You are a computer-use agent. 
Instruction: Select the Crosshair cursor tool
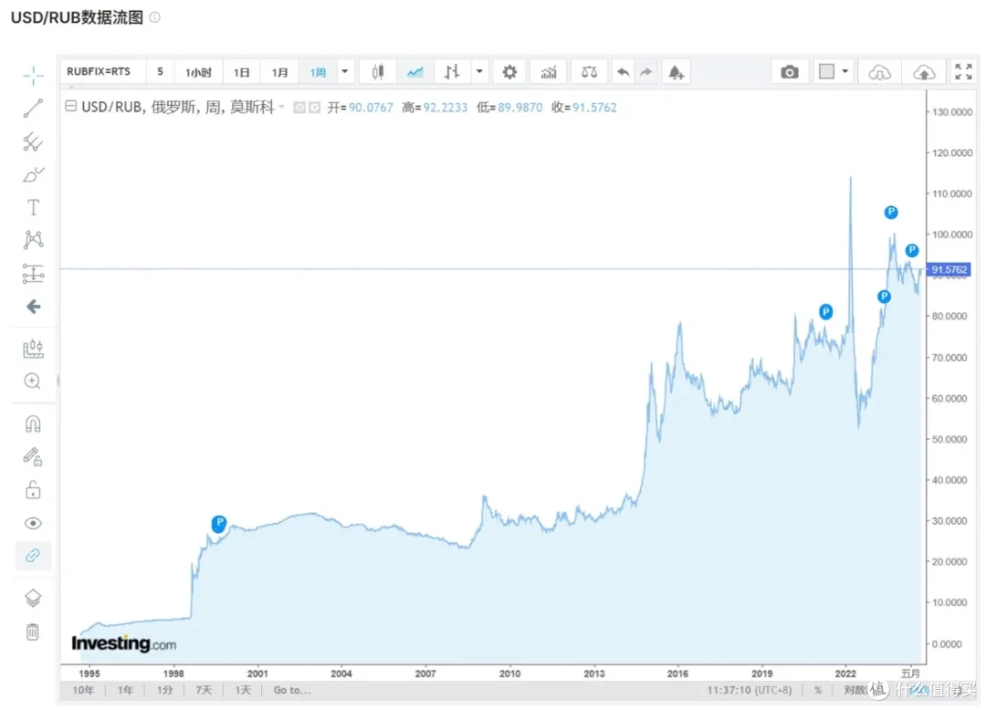click(x=33, y=76)
